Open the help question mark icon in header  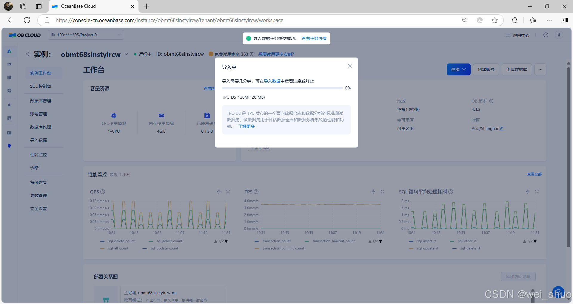[x=546, y=35]
